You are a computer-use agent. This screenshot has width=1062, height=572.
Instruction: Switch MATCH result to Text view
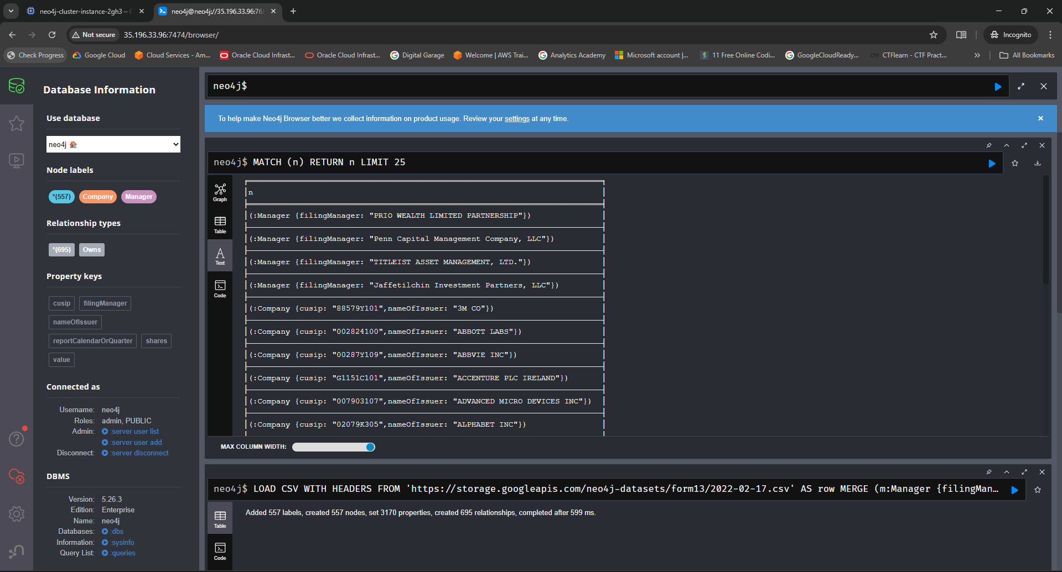pyautogui.click(x=220, y=256)
